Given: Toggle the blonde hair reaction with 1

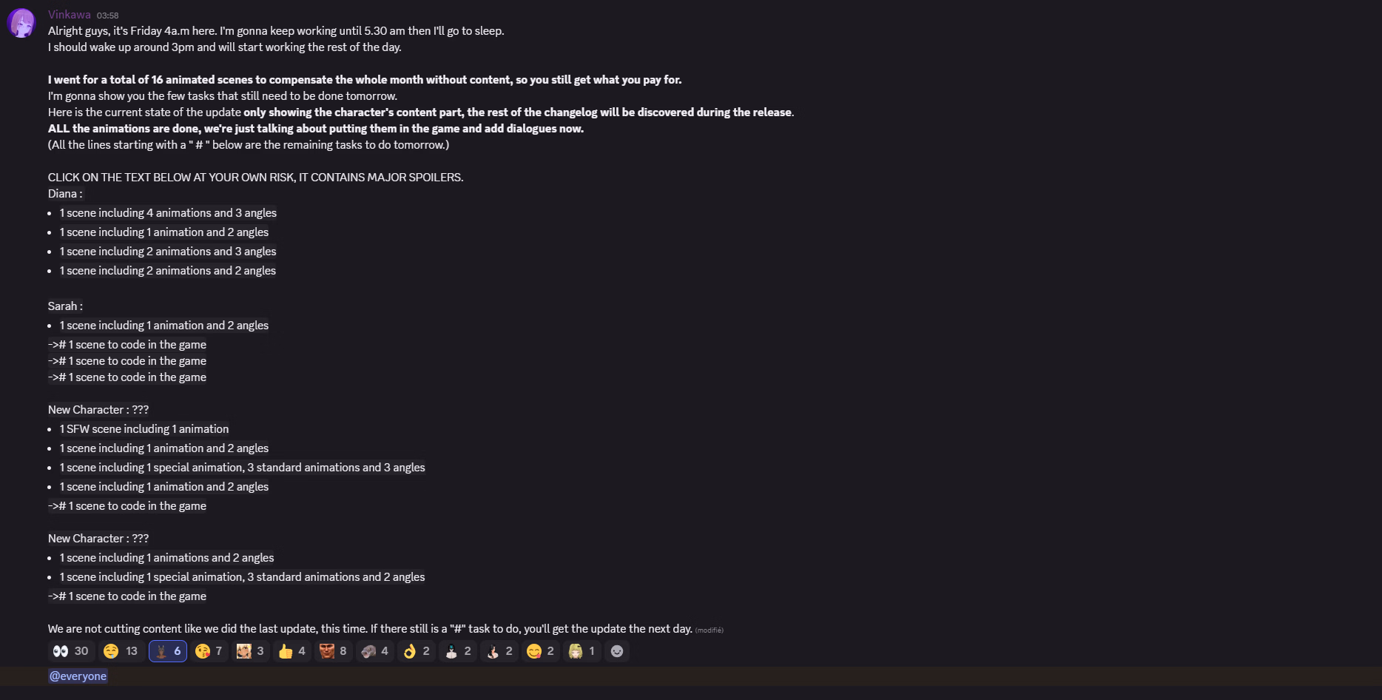Looking at the screenshot, I should coord(582,651).
